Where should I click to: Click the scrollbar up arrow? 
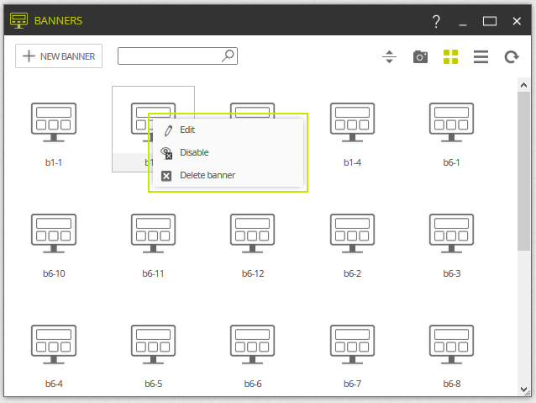pyautogui.click(x=523, y=85)
